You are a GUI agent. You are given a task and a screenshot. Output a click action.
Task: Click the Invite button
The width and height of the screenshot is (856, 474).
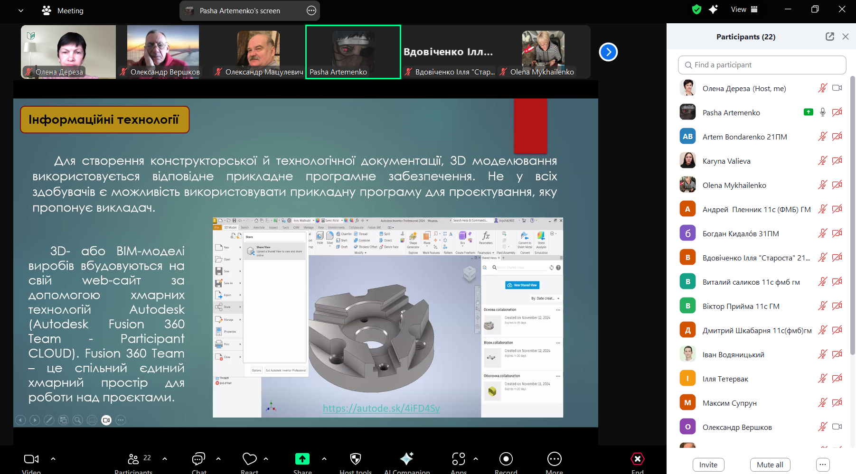pyautogui.click(x=708, y=465)
